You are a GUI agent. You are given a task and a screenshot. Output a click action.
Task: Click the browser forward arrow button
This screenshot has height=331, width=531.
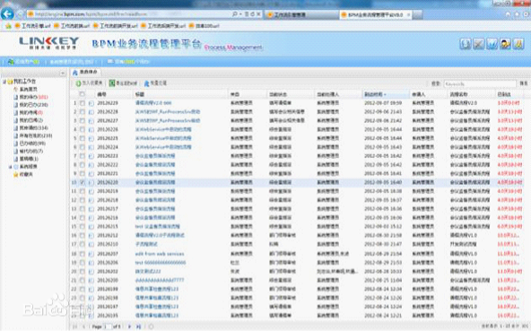(x=21, y=14)
